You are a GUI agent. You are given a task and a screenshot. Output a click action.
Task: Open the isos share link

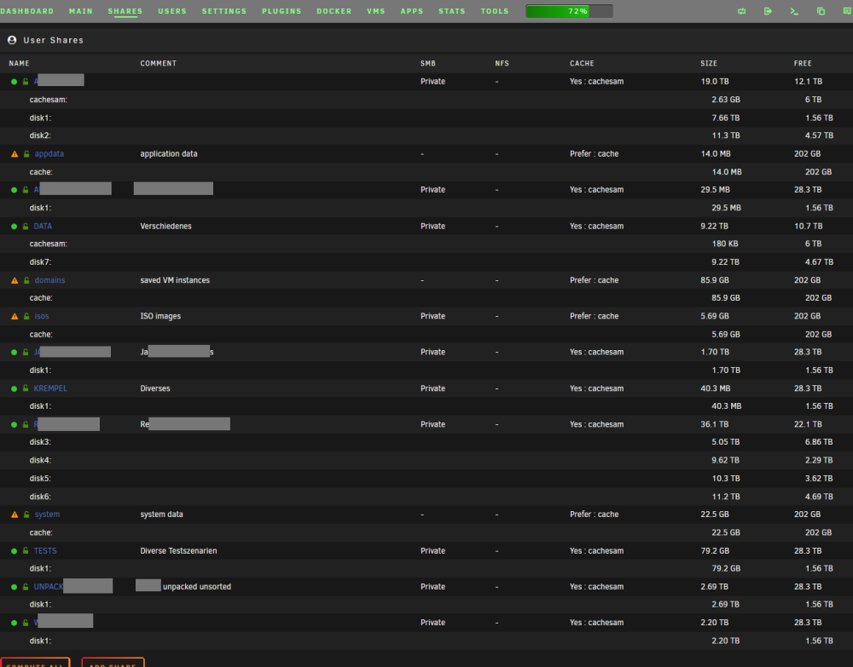pos(42,317)
